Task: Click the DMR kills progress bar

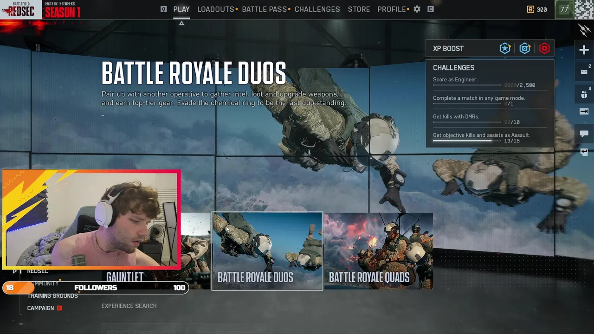Action: pos(467,122)
